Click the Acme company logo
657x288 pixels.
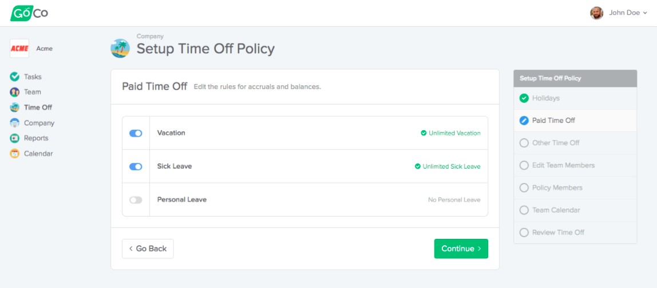[x=19, y=49]
